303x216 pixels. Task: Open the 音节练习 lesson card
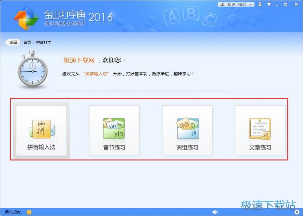coord(114,130)
